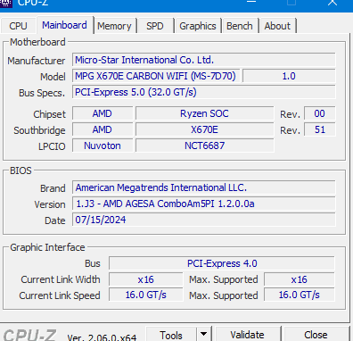353x341 pixels.
Task: Click the Nuvoton LPCIO field
Action: pos(103,146)
